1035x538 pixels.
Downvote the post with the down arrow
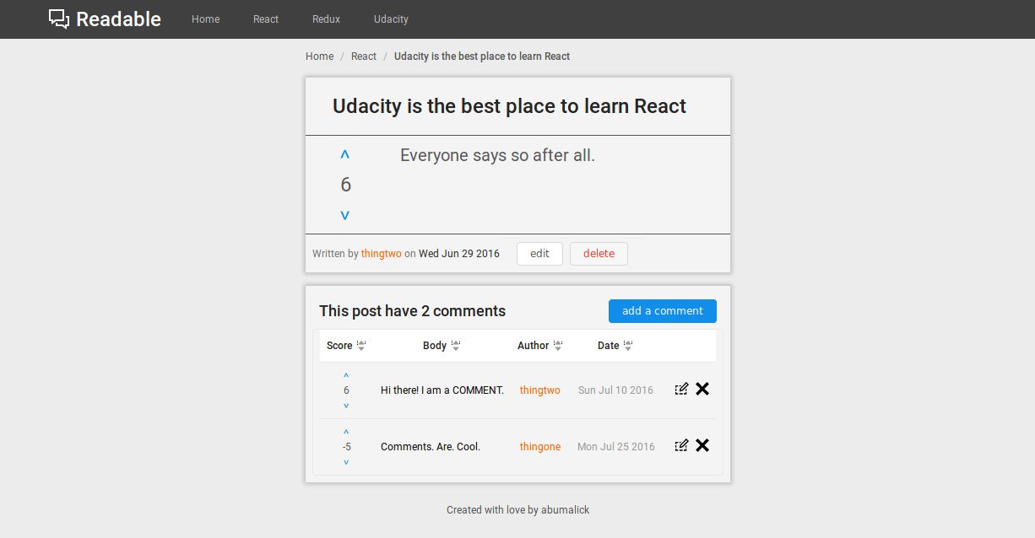point(344,216)
